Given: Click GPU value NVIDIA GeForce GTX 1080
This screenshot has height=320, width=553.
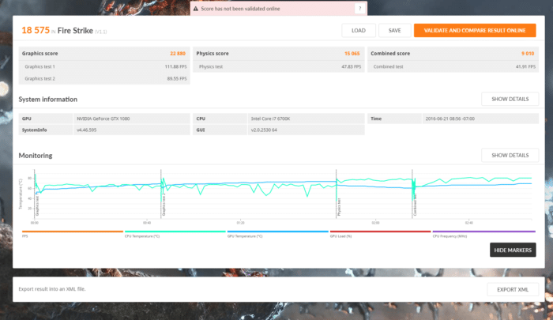Looking at the screenshot, I should [103, 119].
